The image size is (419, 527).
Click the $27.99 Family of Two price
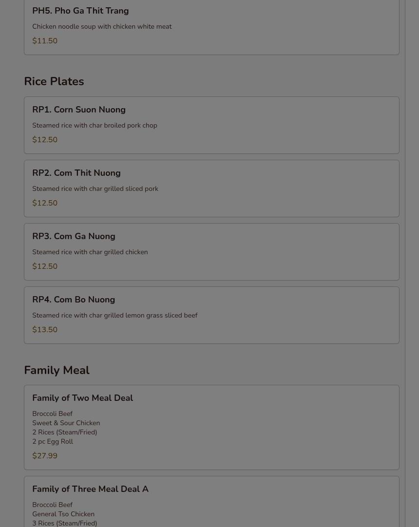(45, 456)
